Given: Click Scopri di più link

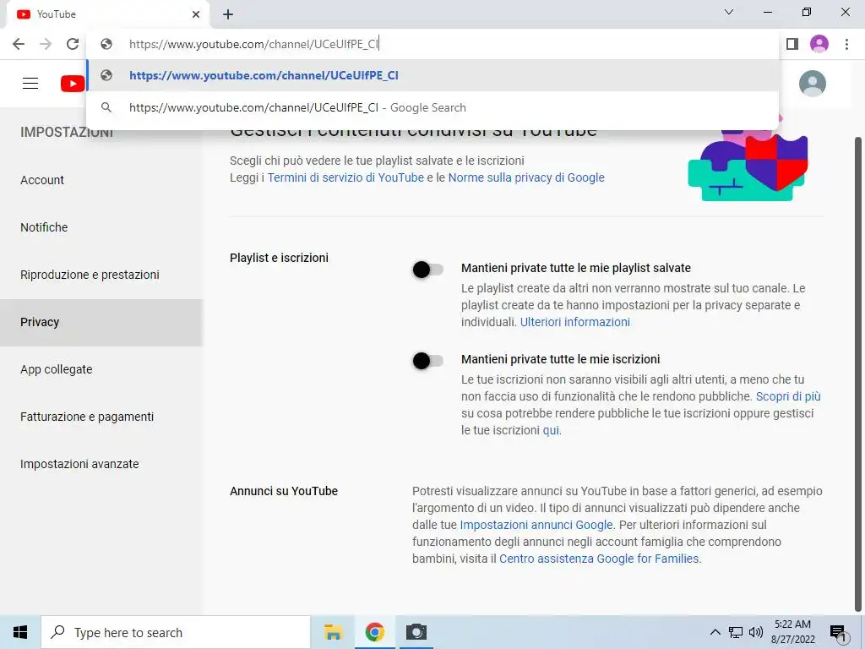Looking at the screenshot, I should [x=788, y=397].
